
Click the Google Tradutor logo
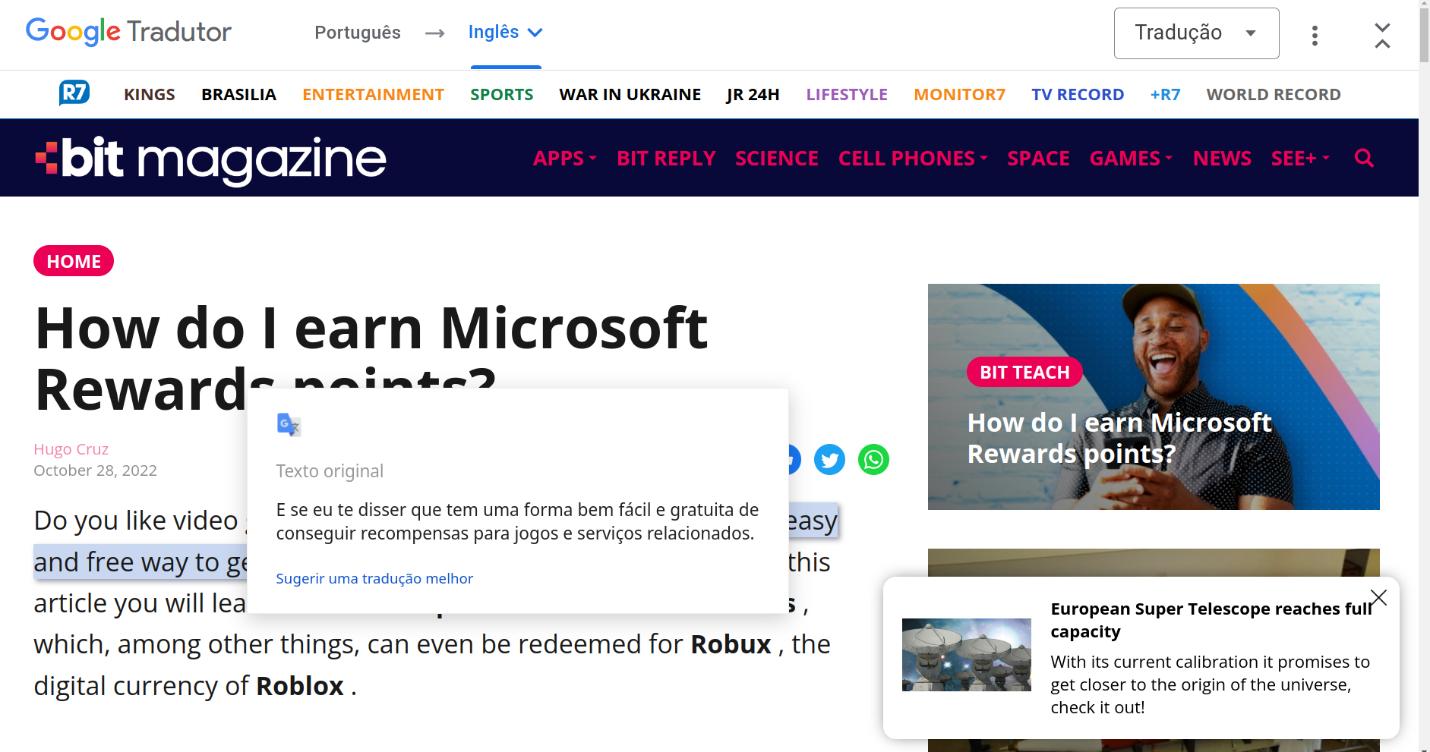pyautogui.click(x=128, y=31)
